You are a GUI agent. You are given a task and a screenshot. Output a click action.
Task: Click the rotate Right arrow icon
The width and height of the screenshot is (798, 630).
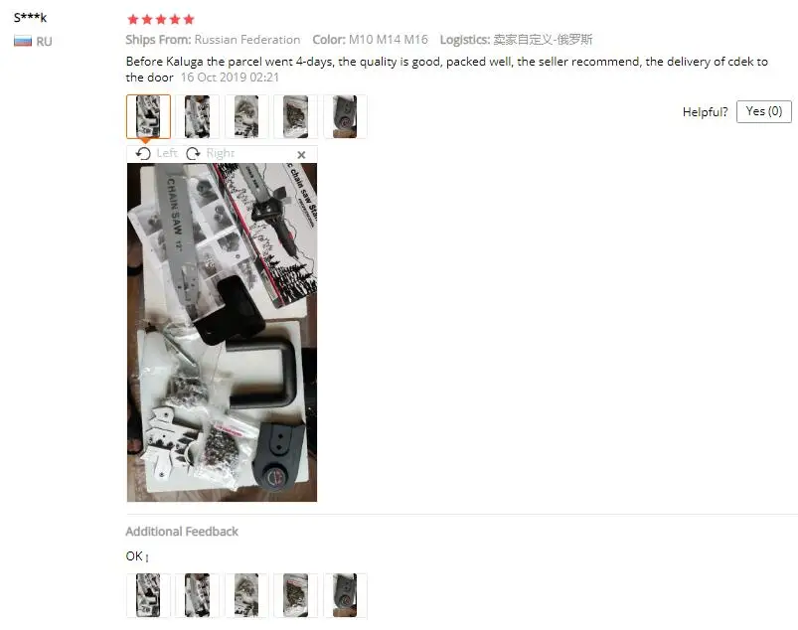point(193,153)
